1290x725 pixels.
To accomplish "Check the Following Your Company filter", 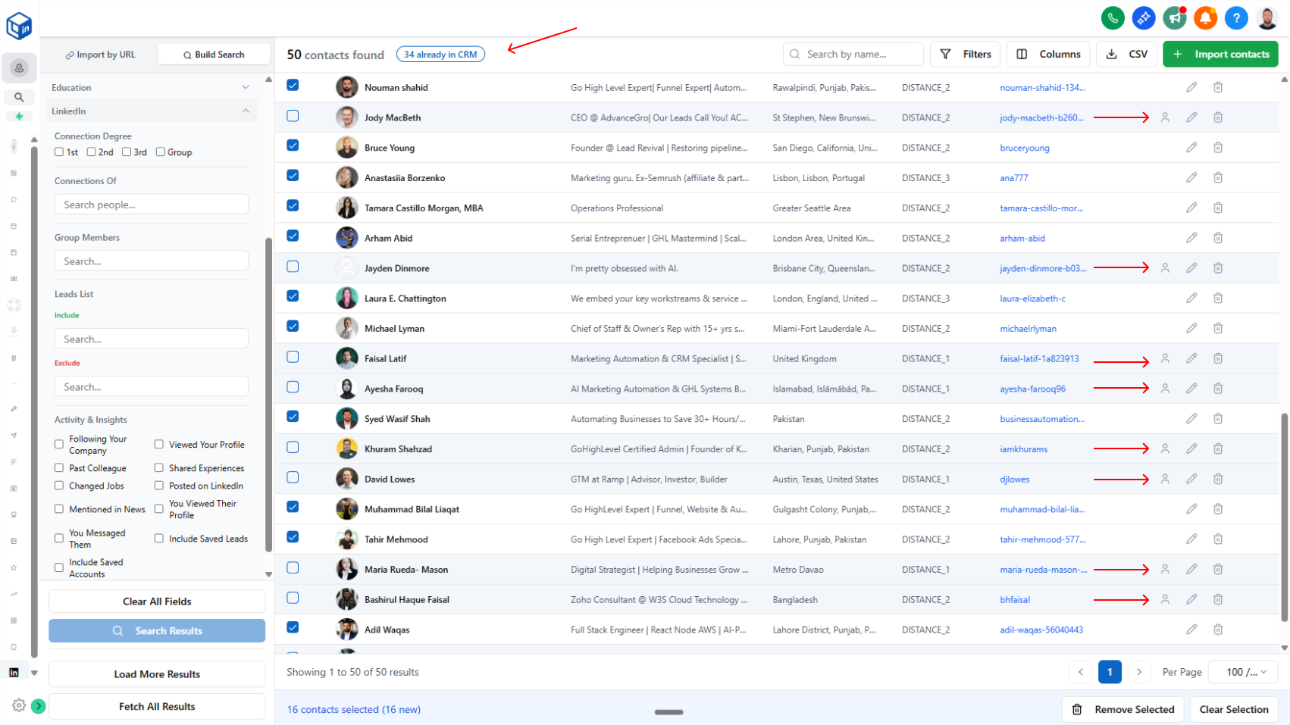I will coord(58,444).
